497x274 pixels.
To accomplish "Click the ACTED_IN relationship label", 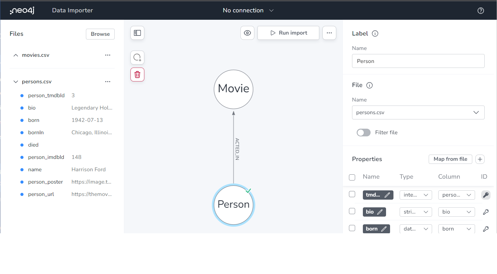I will [237, 149].
